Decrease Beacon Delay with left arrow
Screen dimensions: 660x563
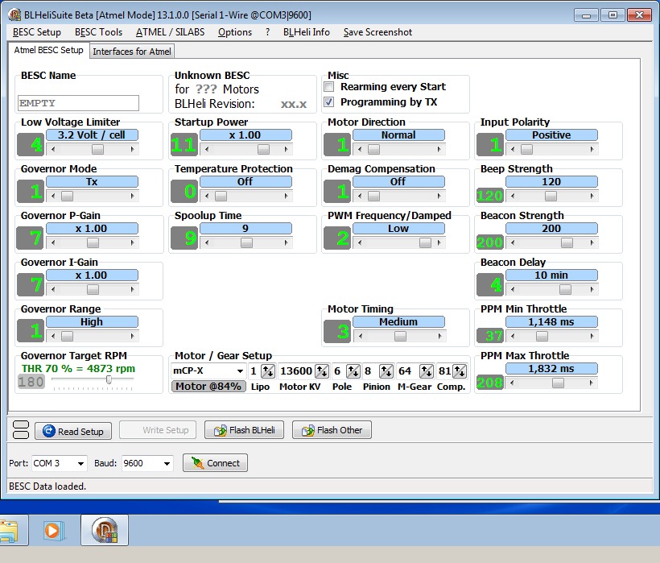(x=512, y=289)
